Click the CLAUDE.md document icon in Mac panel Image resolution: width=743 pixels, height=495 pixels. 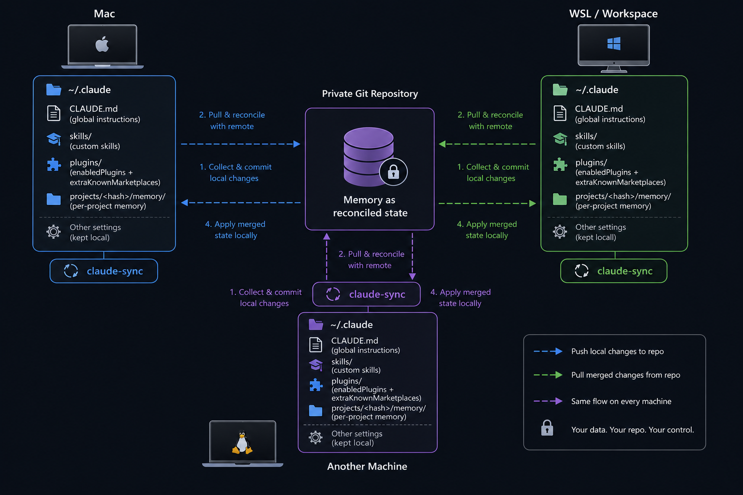54,113
